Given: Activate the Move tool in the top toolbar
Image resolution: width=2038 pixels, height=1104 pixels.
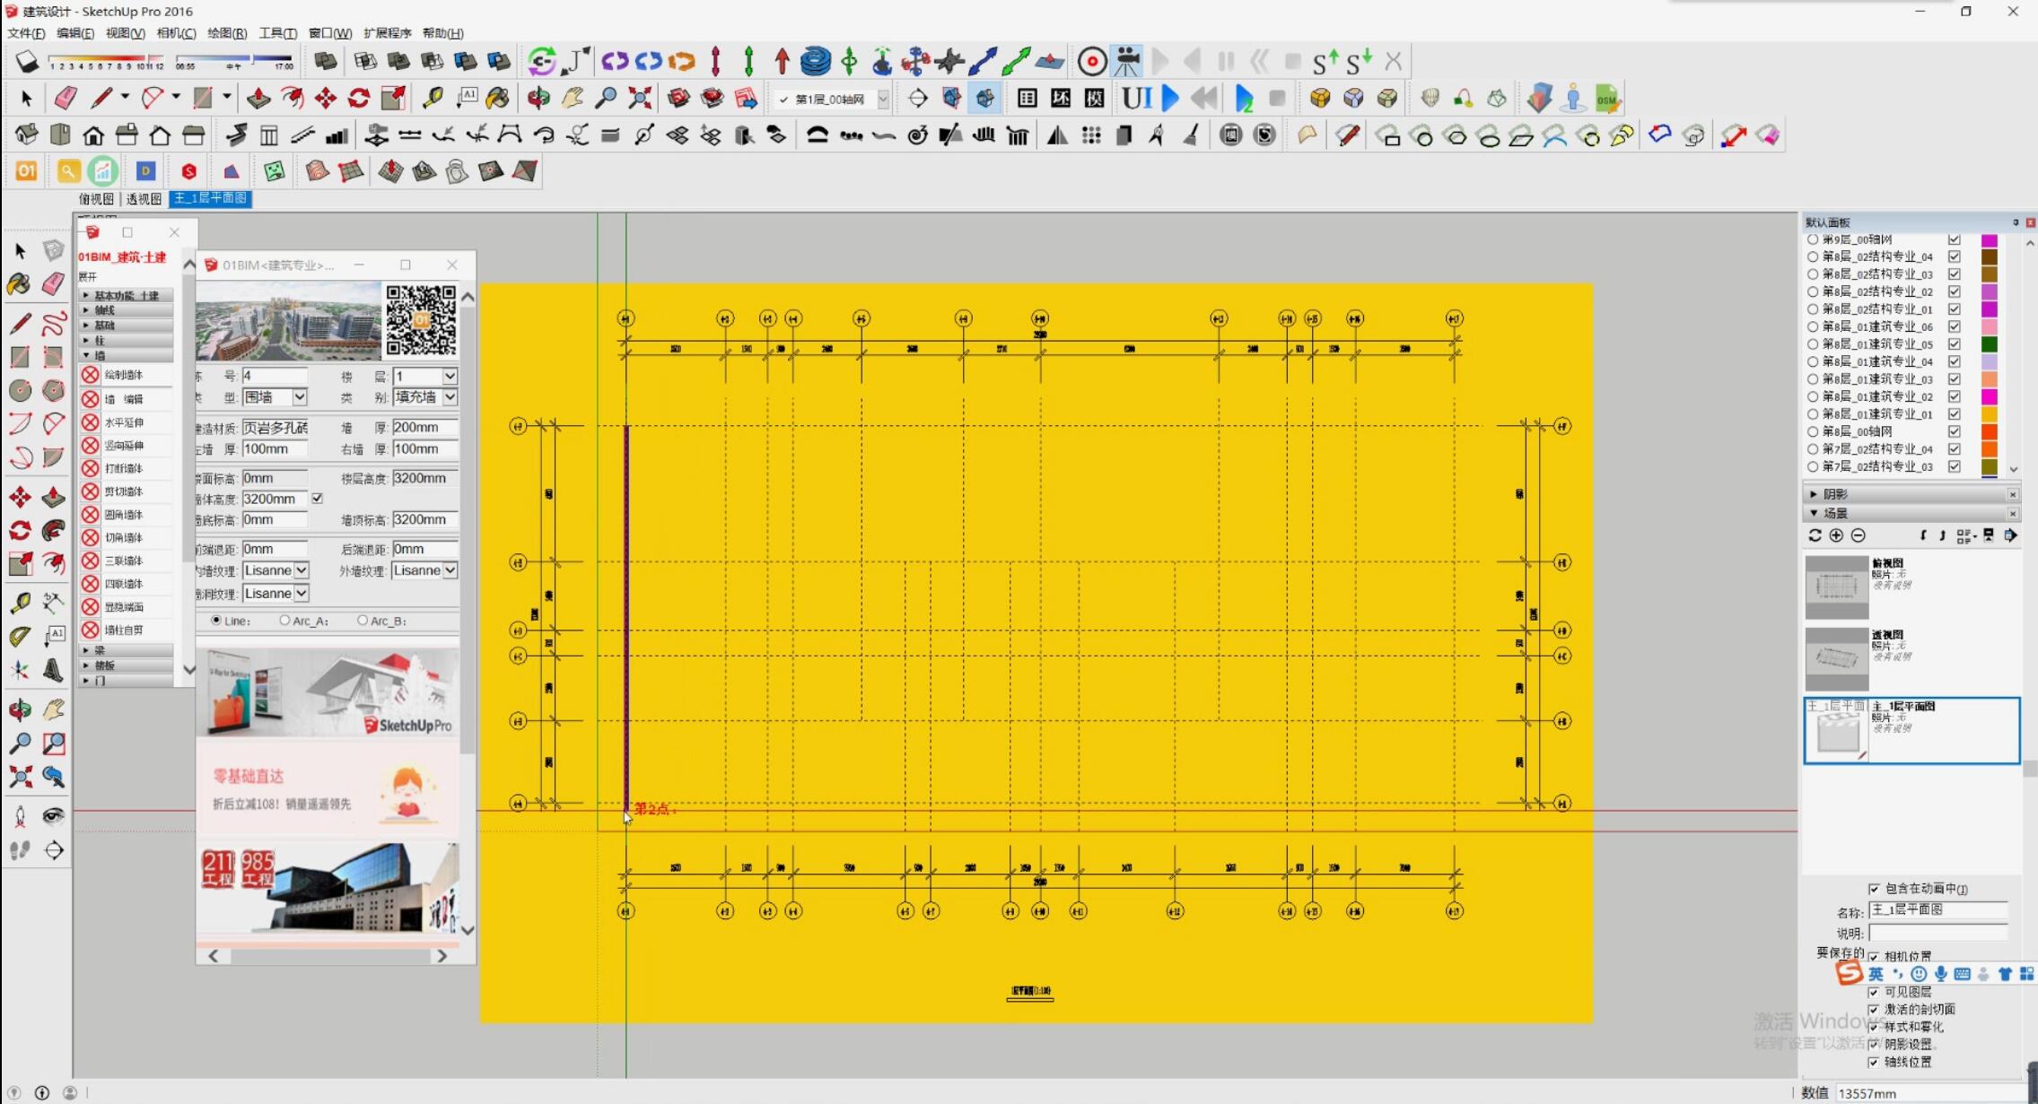Looking at the screenshot, I should tap(326, 98).
